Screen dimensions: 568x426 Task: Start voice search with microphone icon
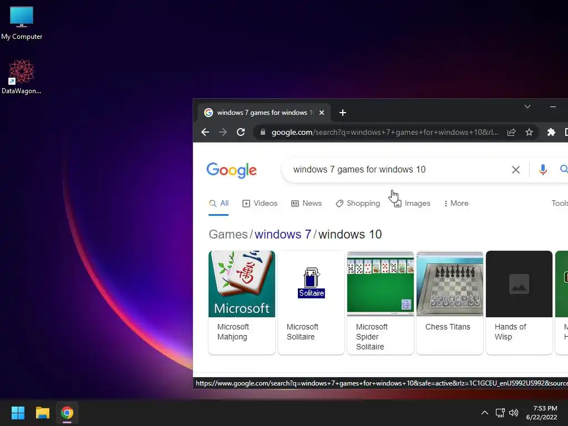[542, 170]
